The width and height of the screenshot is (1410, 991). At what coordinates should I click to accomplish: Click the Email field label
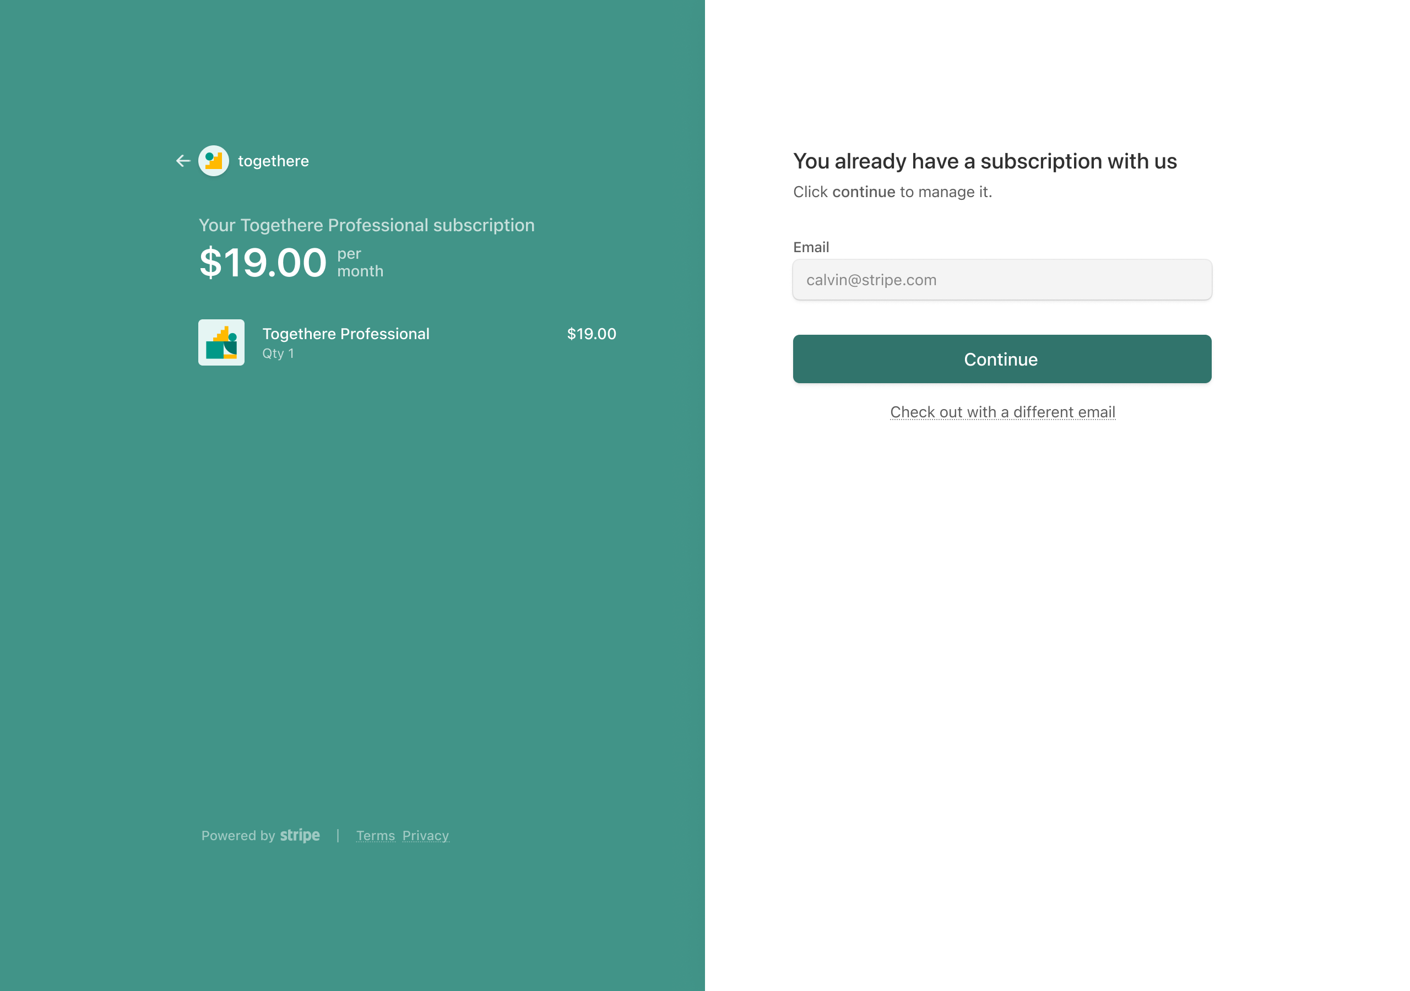811,247
